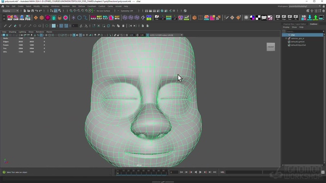The image size is (326, 183).
Task: Open the Shading panel menu
Action: 12,32
